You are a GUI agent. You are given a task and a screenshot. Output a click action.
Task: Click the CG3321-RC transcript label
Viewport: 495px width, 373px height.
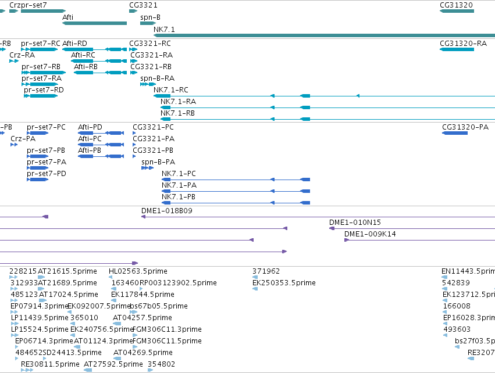(x=150, y=43)
